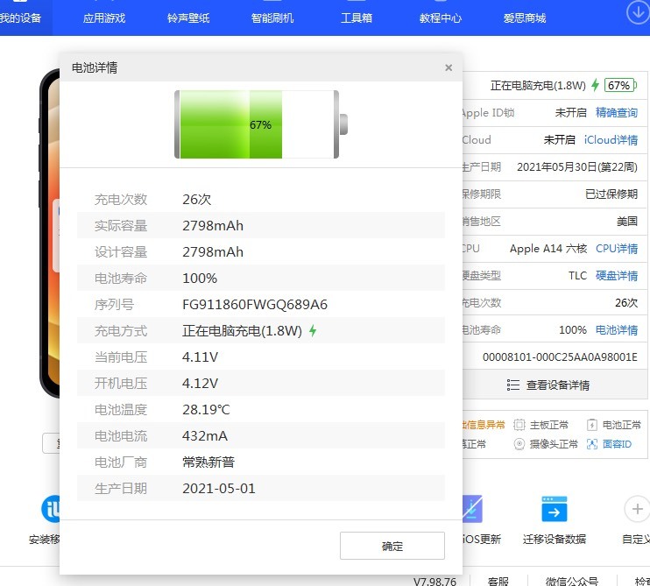Click the 电池温度 value 28.19℃
Image resolution: width=650 pixels, height=586 pixels.
point(206,410)
